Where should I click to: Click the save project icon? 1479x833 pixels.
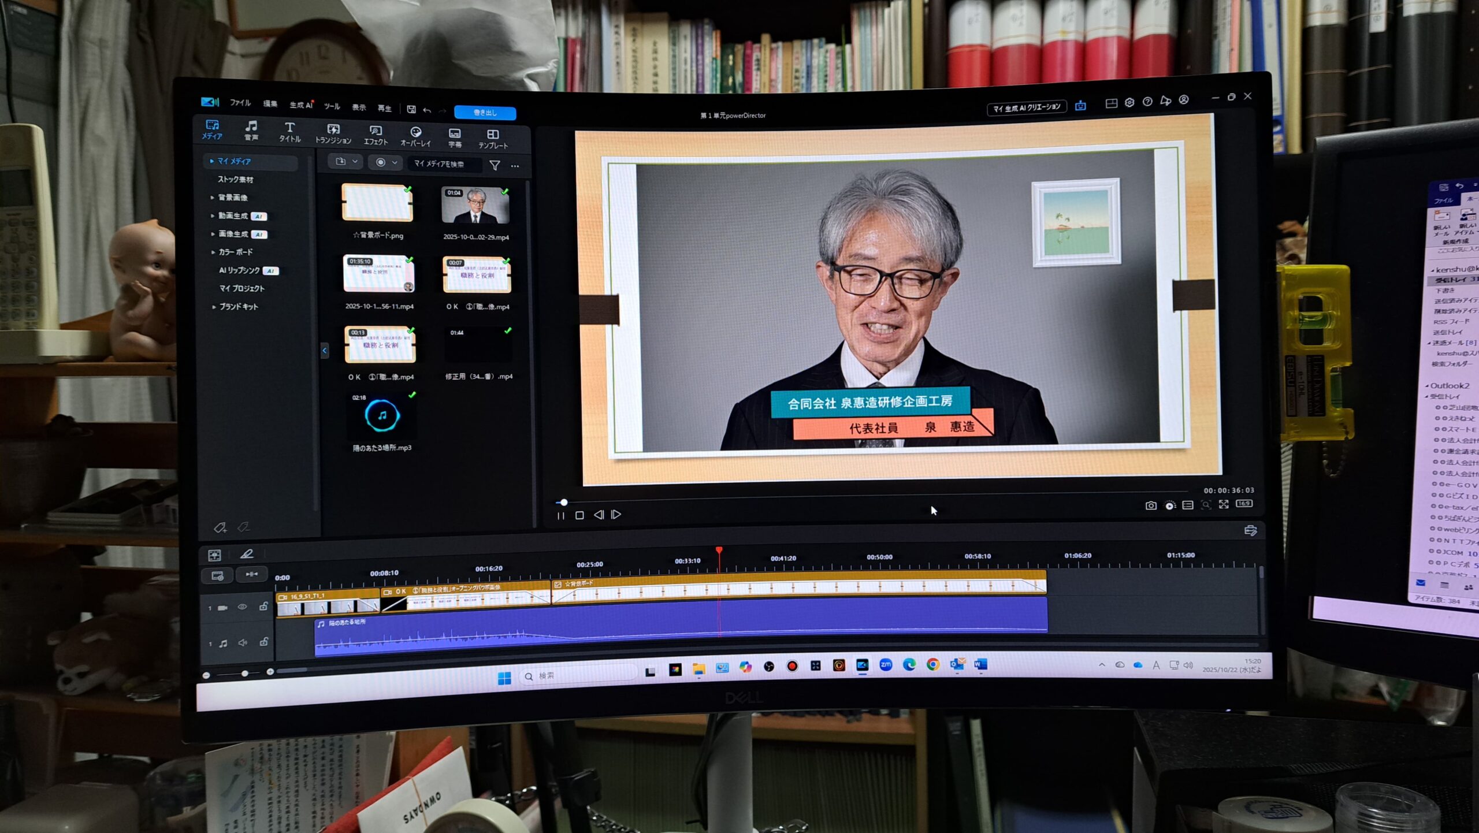coord(411,109)
